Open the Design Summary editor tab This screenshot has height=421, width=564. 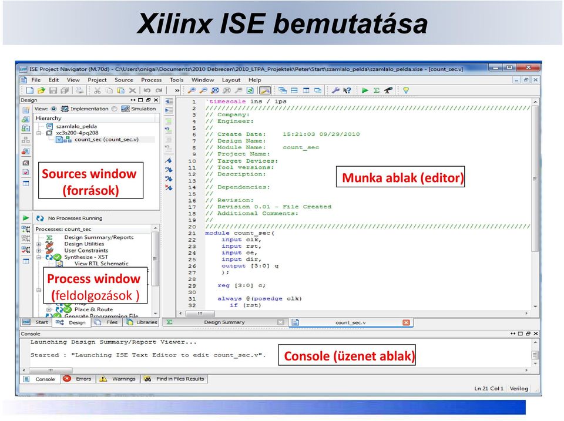[224, 322]
